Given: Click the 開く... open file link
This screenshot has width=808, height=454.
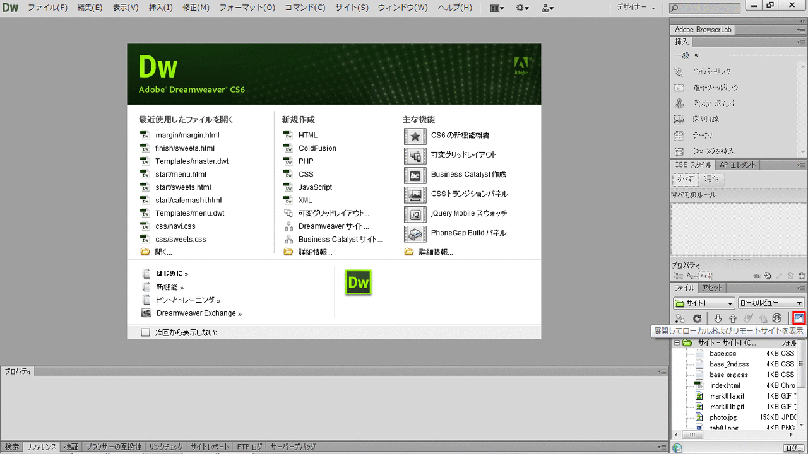Looking at the screenshot, I should tap(163, 252).
